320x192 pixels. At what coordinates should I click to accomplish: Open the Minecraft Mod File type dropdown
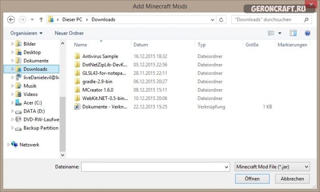(272, 167)
